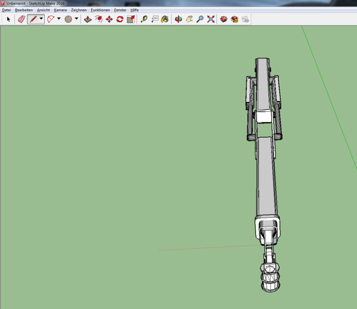
Task: Select the arrow Select tool
Action: (8, 19)
